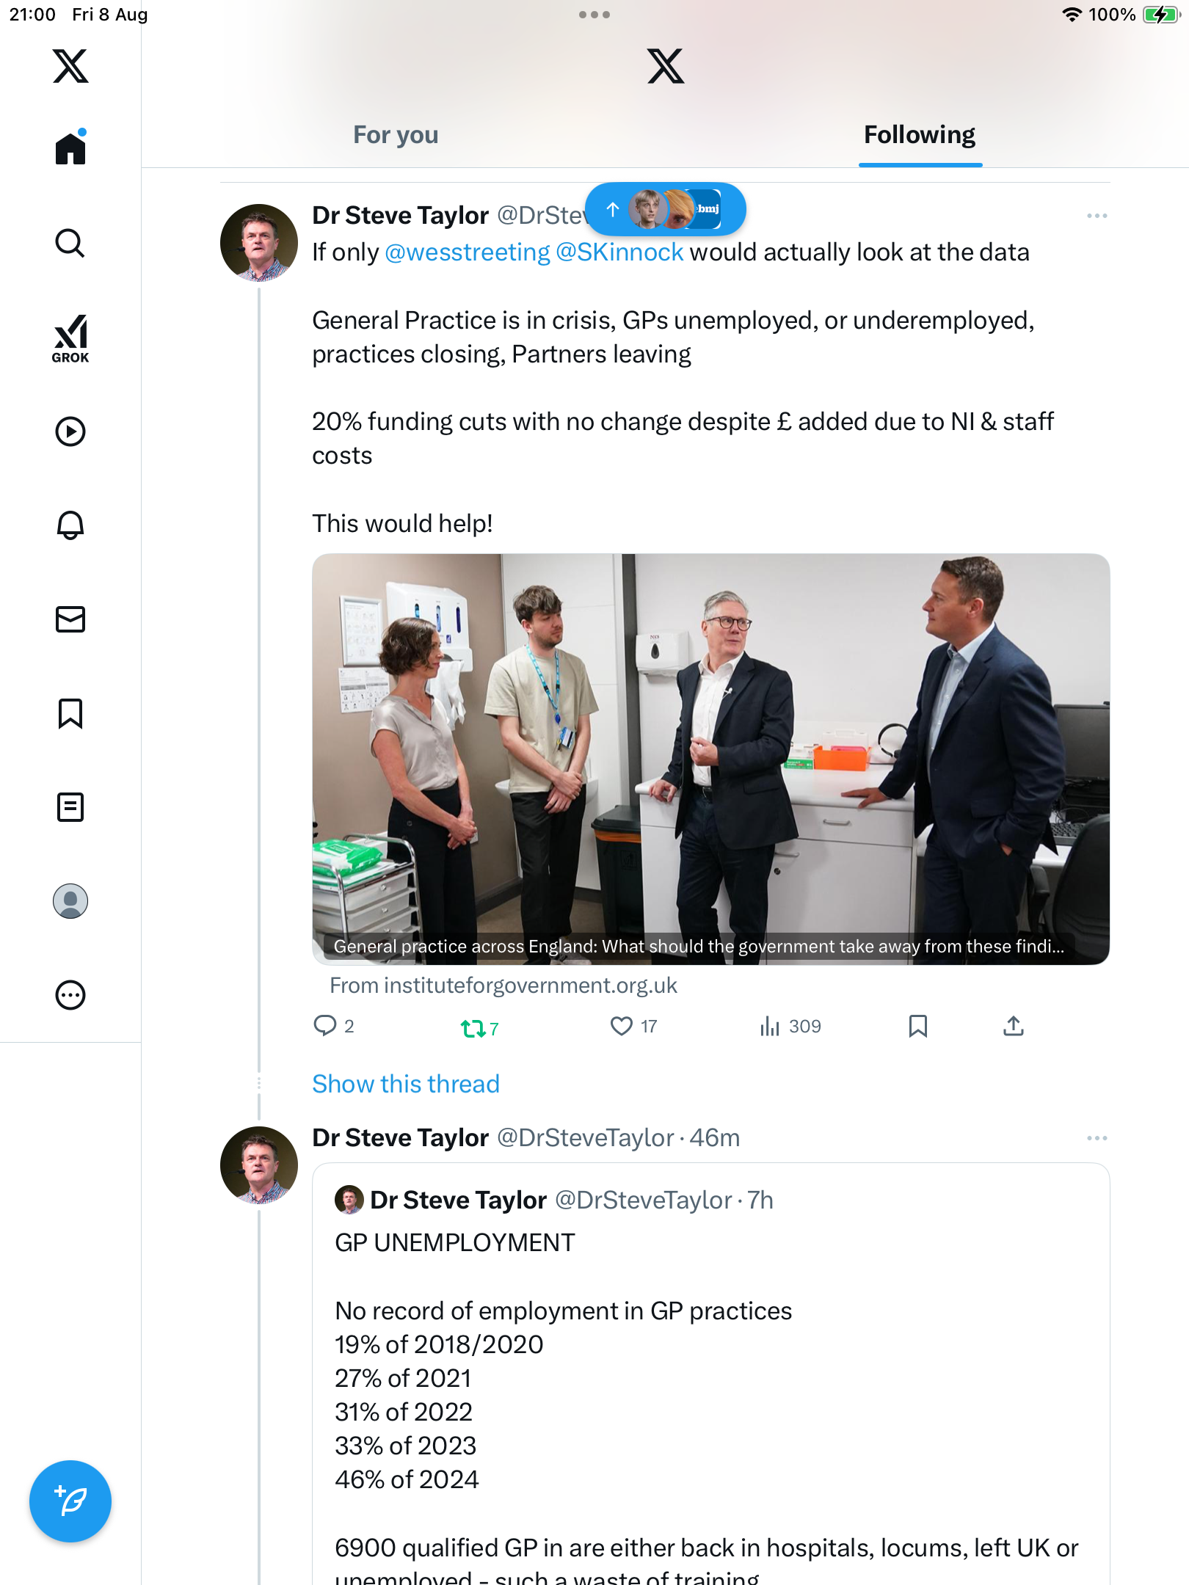Viewport: 1189px width, 1585px height.
Task: Click Show this thread link
Action: point(406,1084)
